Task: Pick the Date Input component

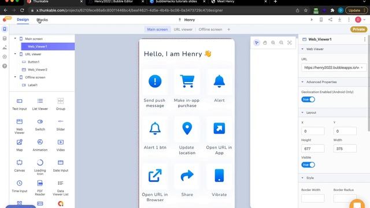Action: click(x=60, y=166)
